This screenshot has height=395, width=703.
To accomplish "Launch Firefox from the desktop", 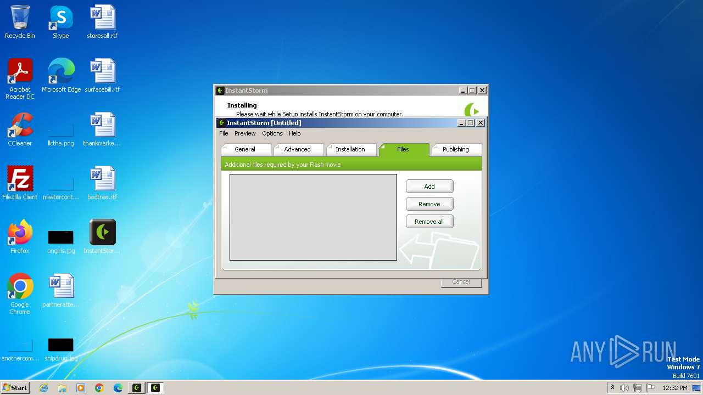I will coord(20,237).
